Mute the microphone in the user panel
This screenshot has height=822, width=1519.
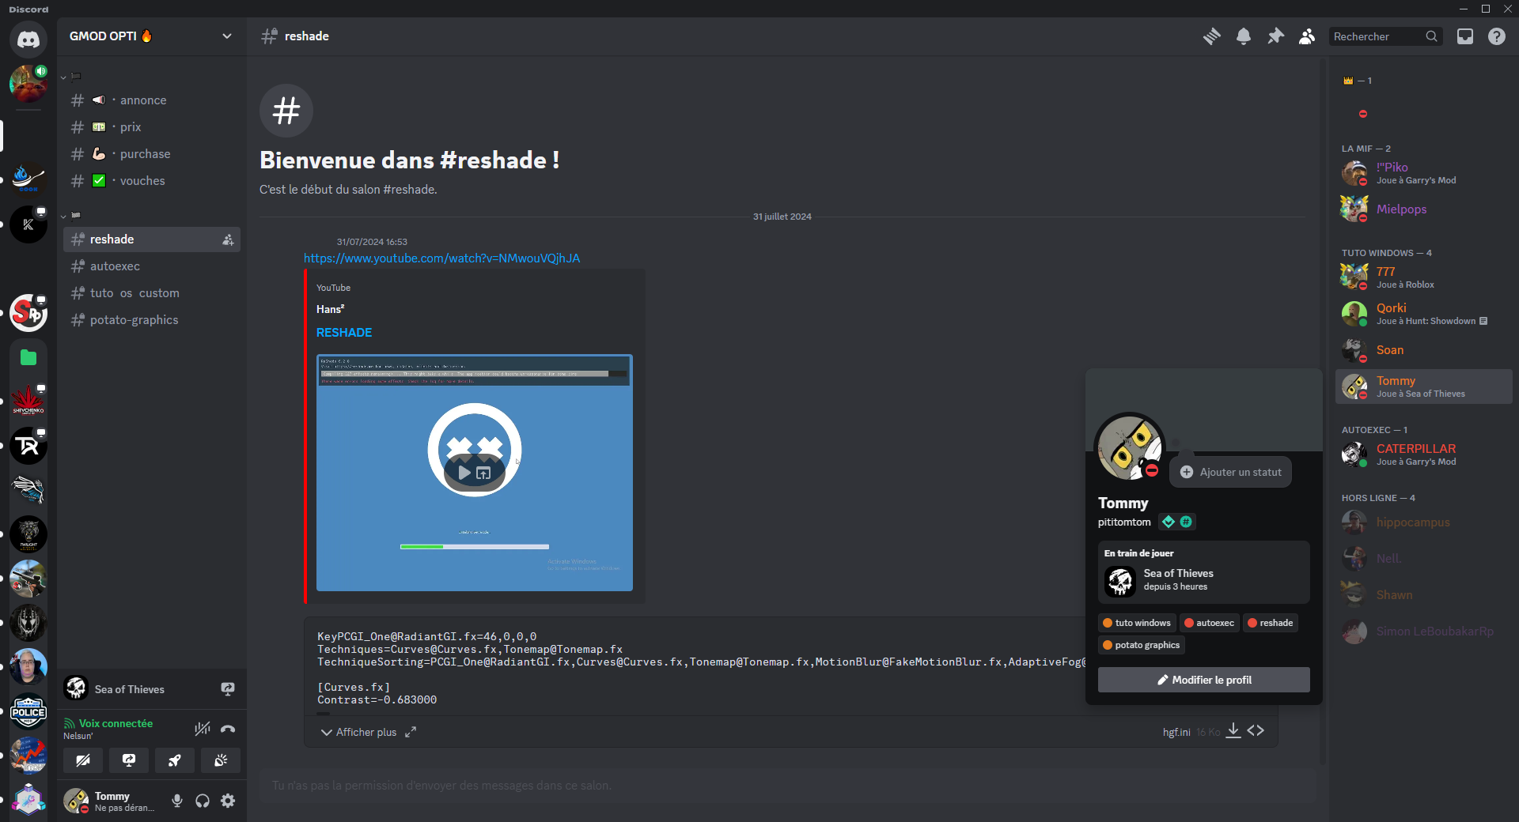[x=177, y=801]
